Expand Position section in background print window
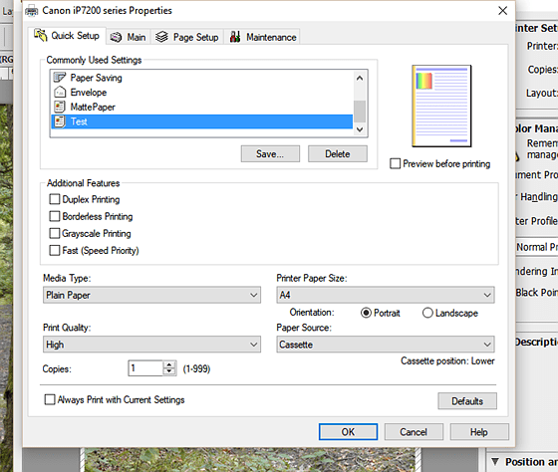The height and width of the screenshot is (472, 558). pyautogui.click(x=495, y=462)
